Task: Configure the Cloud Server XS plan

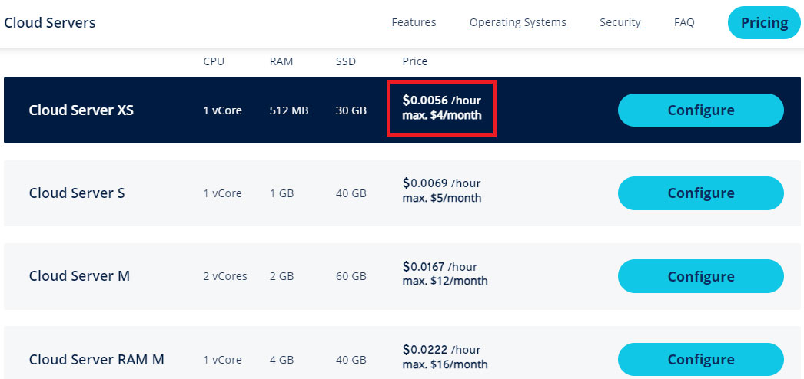Action: [701, 110]
